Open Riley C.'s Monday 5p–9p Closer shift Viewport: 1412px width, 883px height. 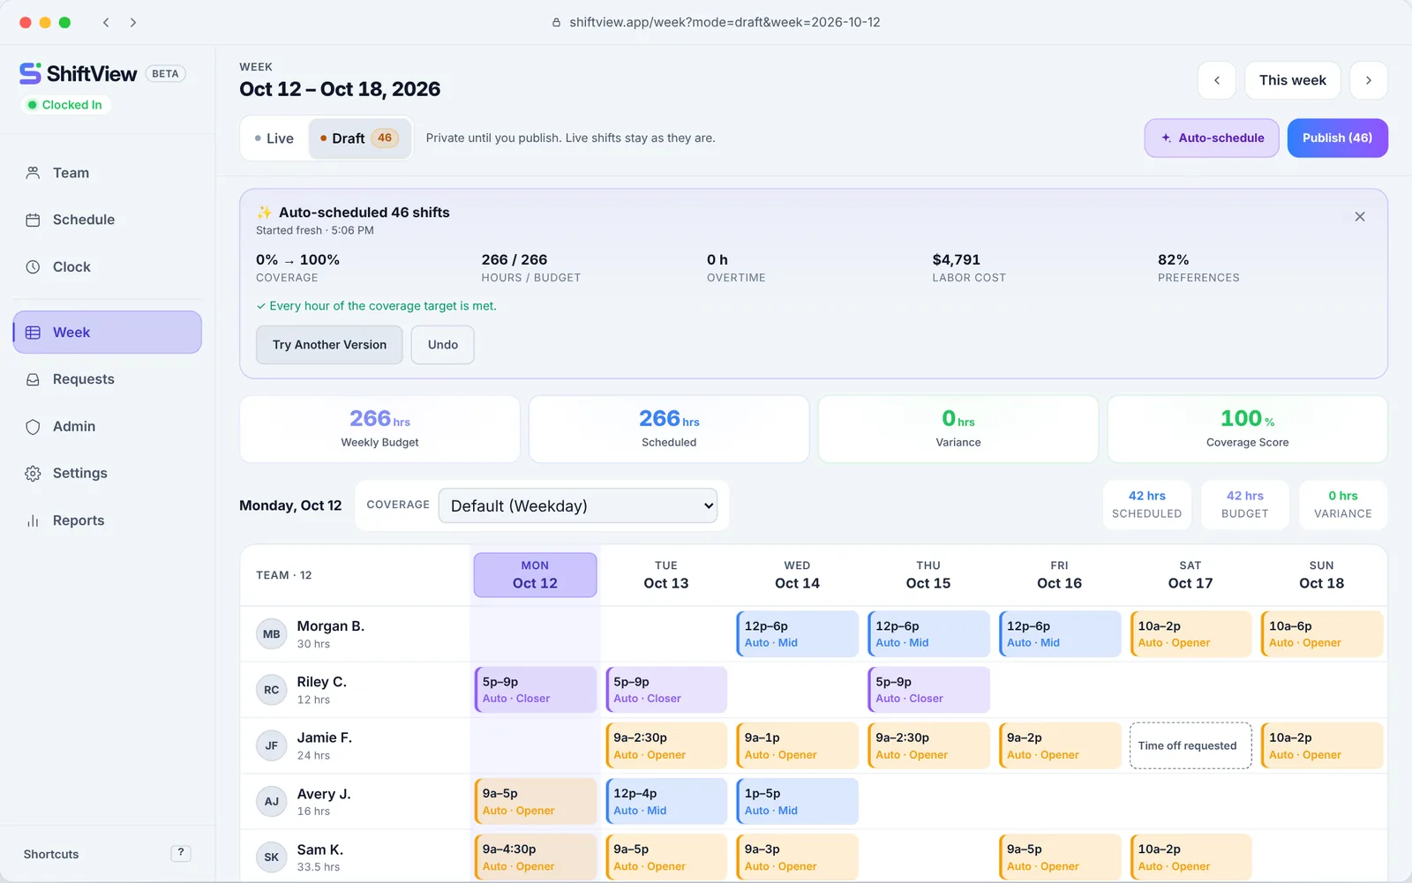(535, 690)
